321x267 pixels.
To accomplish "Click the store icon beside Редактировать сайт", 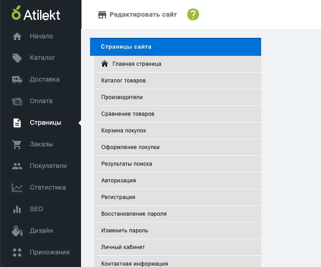I will (102, 15).
